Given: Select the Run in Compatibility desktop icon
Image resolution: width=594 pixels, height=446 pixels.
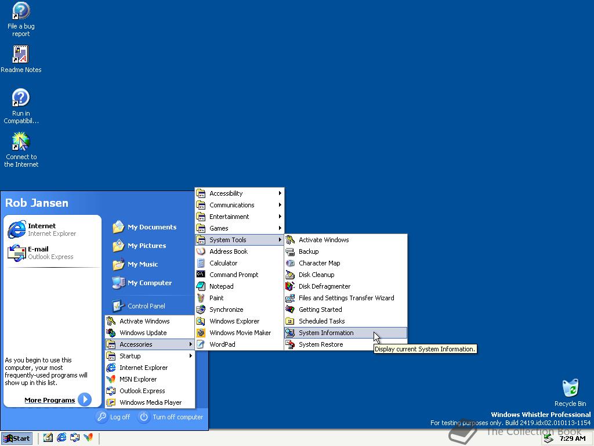Looking at the screenshot, I should click(21, 106).
